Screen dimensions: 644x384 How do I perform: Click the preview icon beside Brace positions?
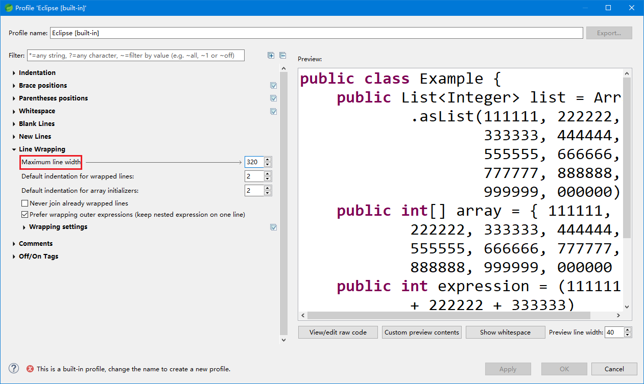(274, 86)
